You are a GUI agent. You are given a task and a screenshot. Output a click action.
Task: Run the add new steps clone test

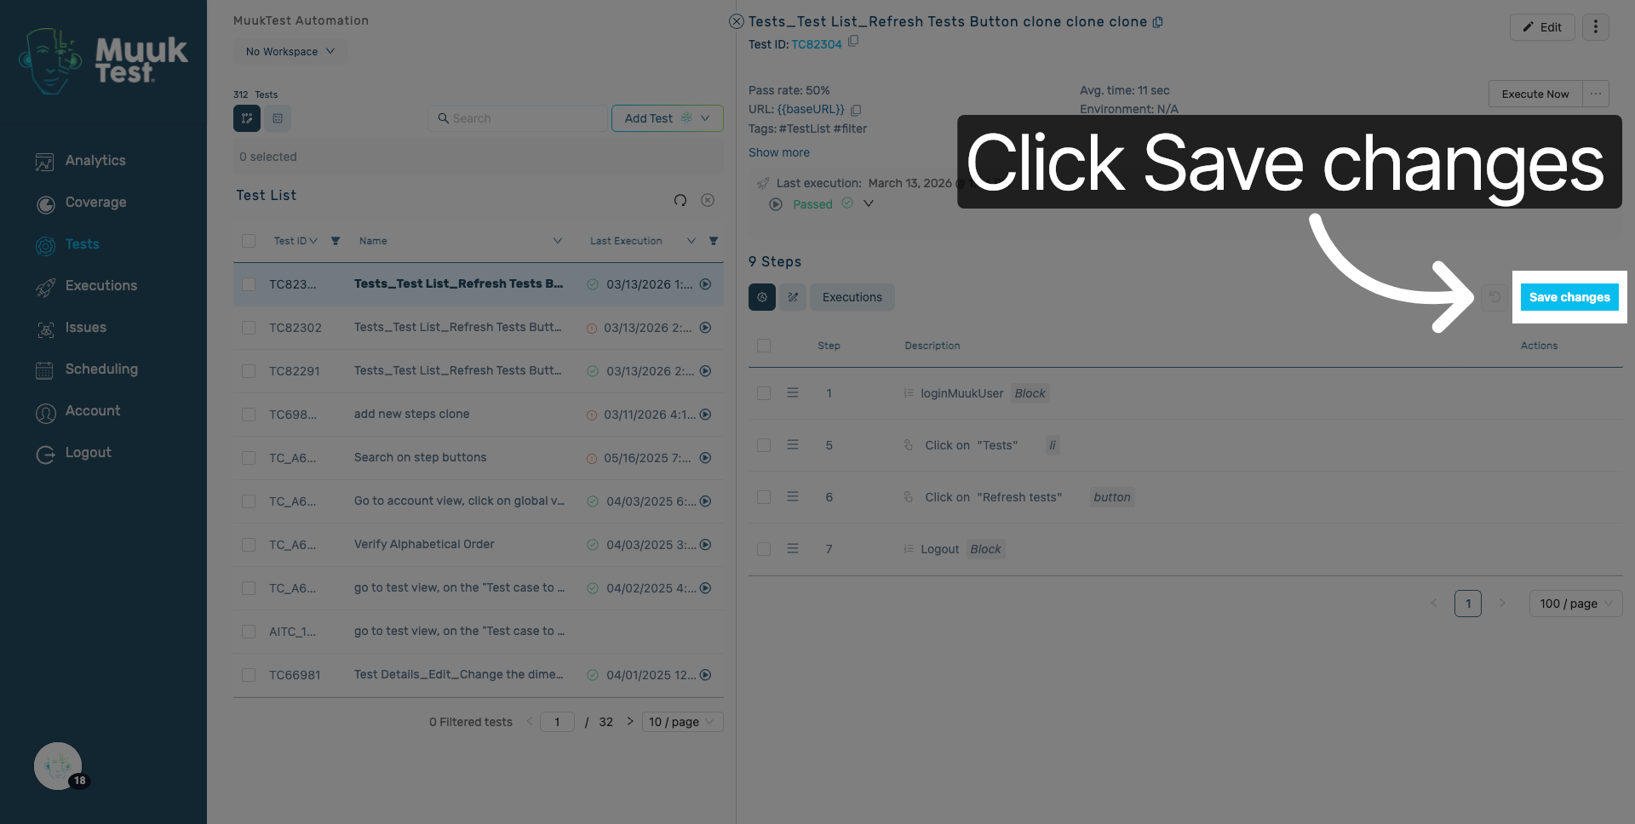click(x=706, y=415)
